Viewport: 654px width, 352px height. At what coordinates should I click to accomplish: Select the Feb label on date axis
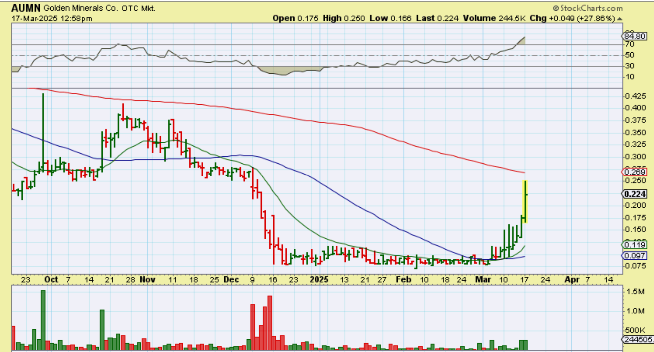click(x=404, y=280)
